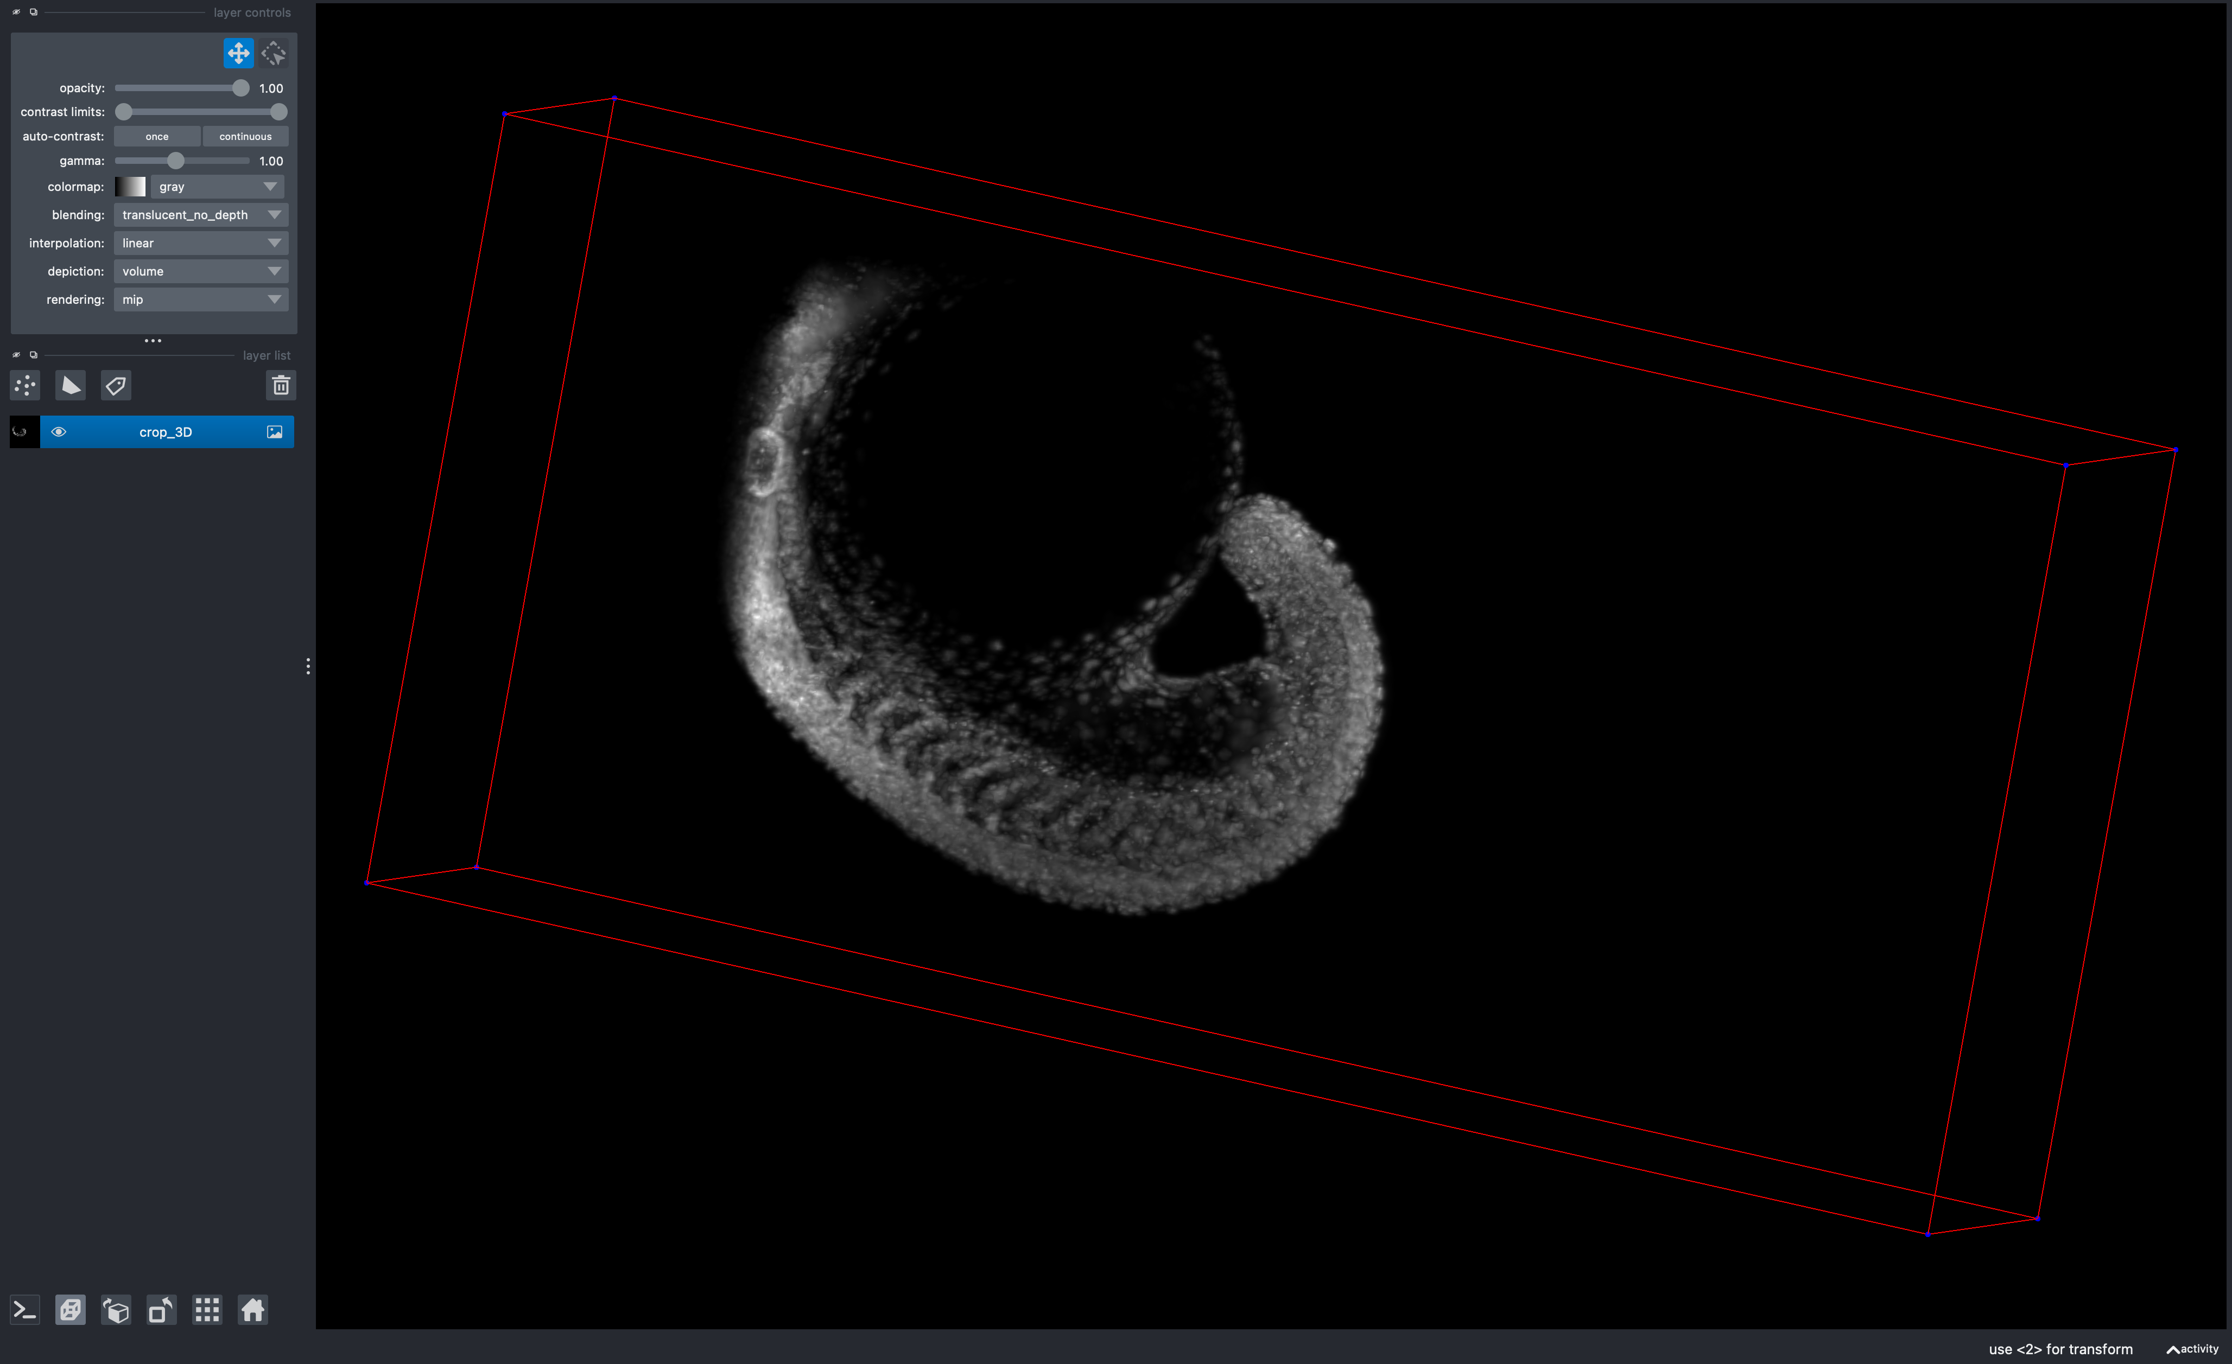
Task: Click image type icon on crop_3D layer
Action: pos(275,432)
